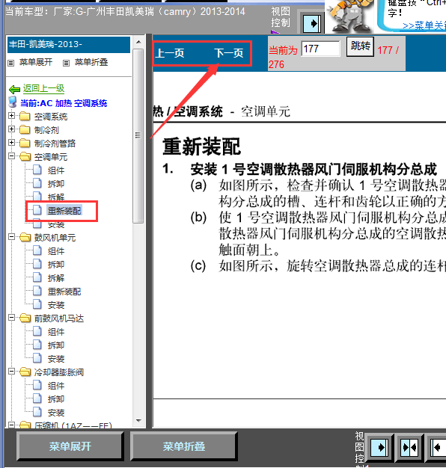Expand the 制冷剂 folder node

(12, 129)
